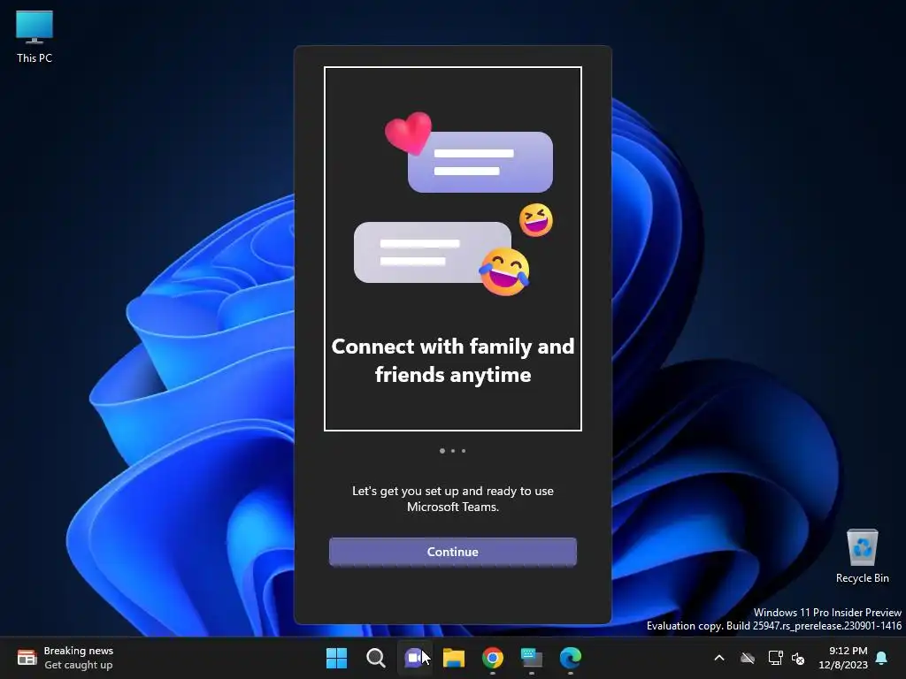Image resolution: width=906 pixels, height=679 pixels.
Task: Click 'Connect with family and friends anytime' heading
Action: coord(453,361)
